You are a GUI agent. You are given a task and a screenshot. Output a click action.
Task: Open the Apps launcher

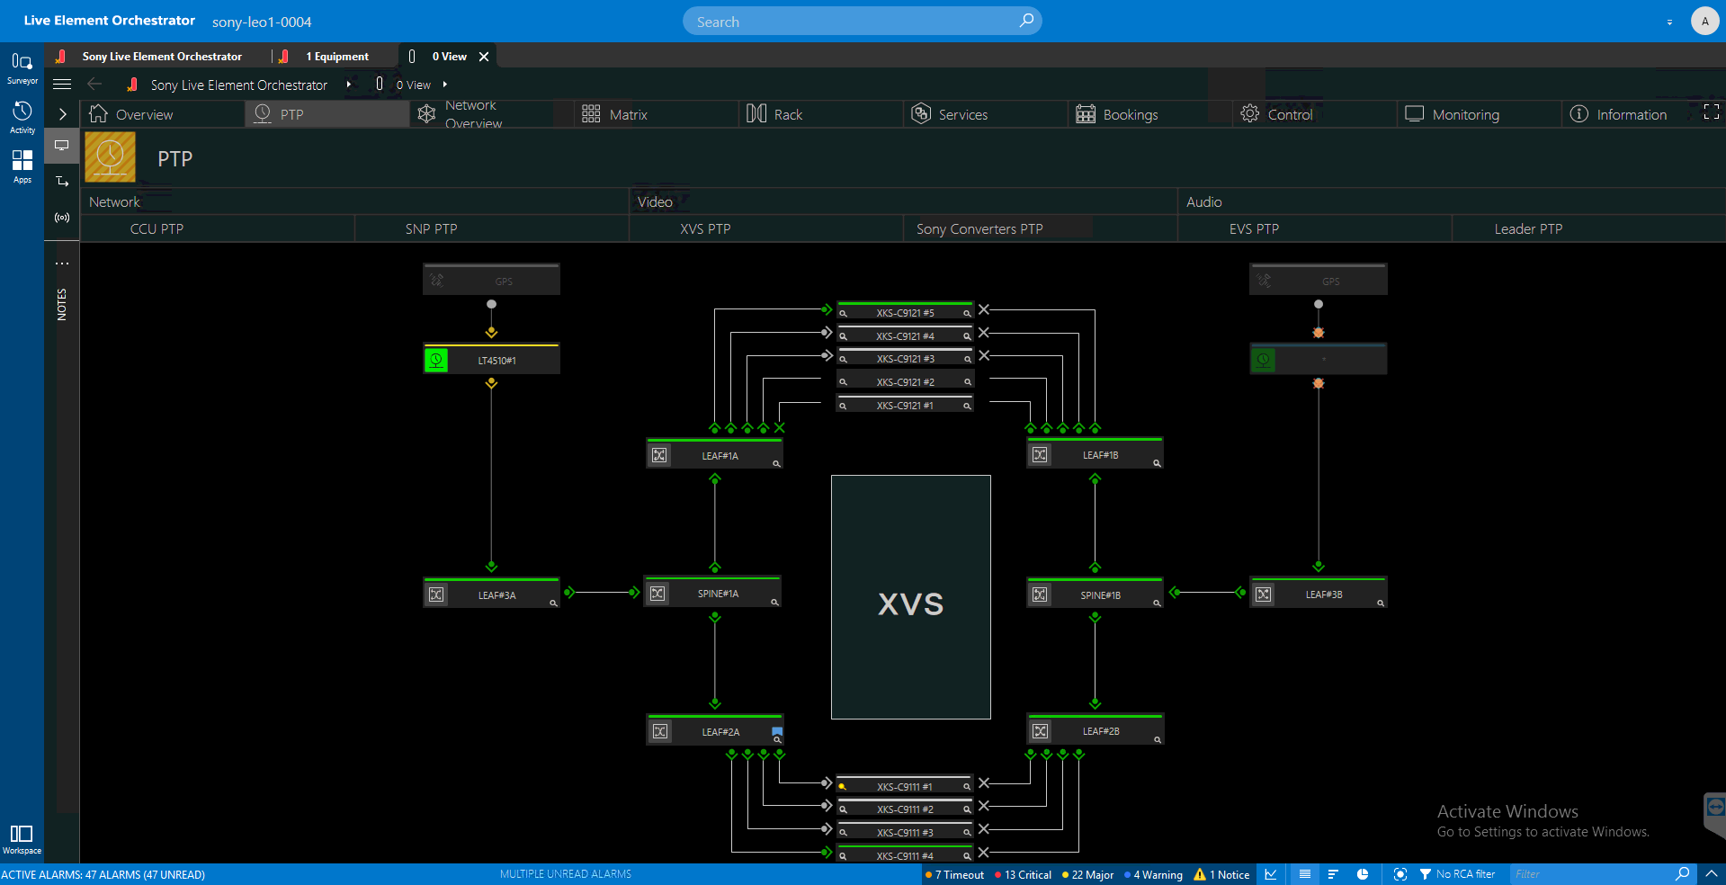pos(22,166)
